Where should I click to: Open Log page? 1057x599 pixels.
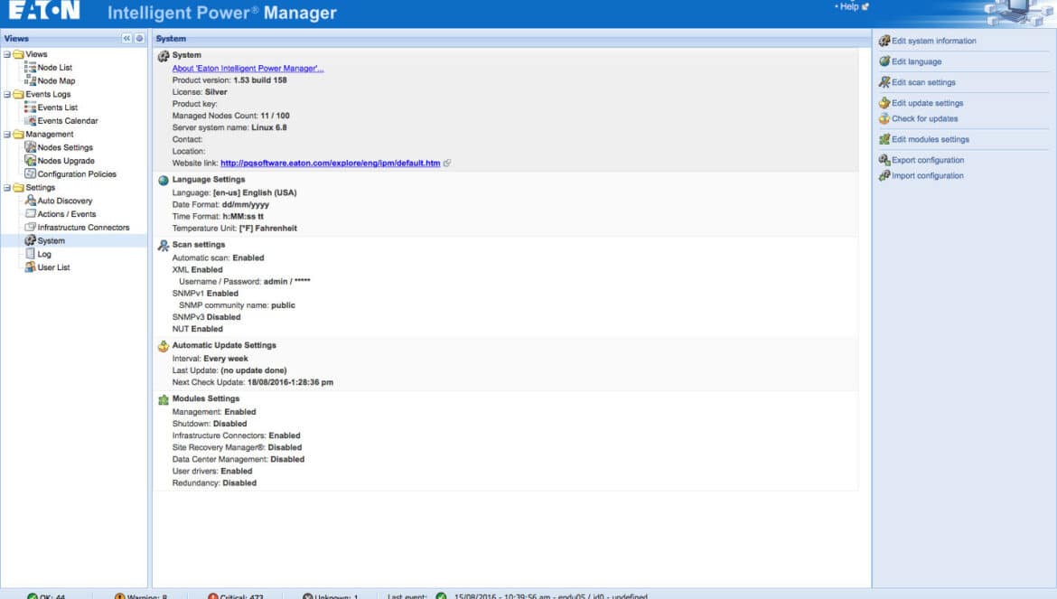pos(44,255)
